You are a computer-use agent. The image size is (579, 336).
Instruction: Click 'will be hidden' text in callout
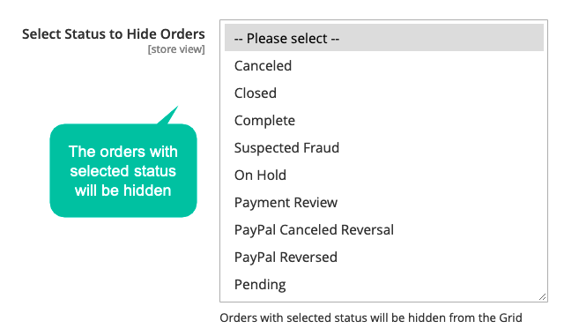click(x=123, y=190)
